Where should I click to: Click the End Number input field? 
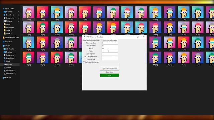pos(110,46)
